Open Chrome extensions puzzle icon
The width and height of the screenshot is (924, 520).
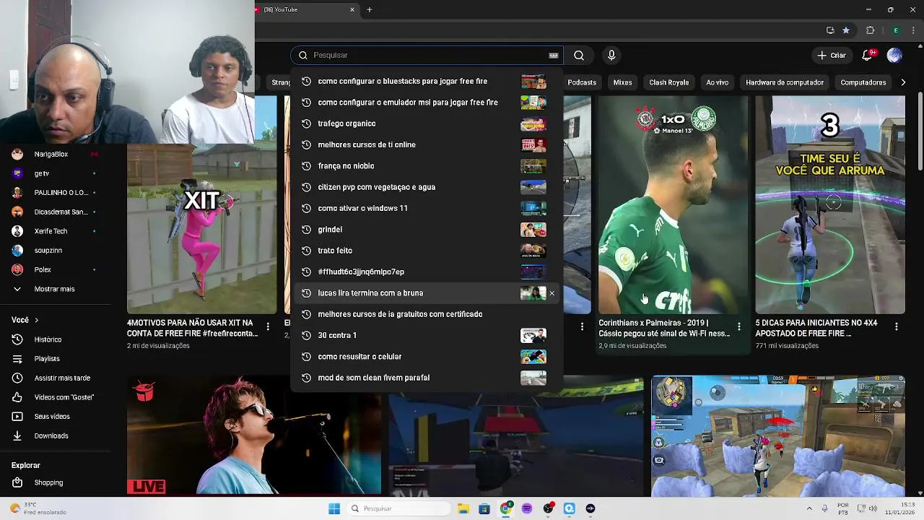(x=870, y=30)
